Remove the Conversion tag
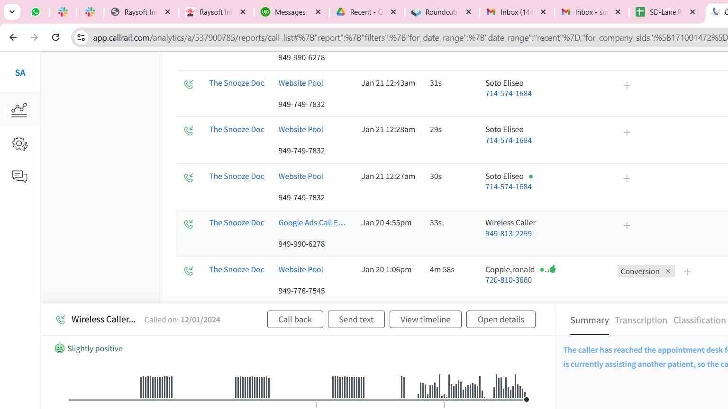728x409 pixels. tap(668, 271)
